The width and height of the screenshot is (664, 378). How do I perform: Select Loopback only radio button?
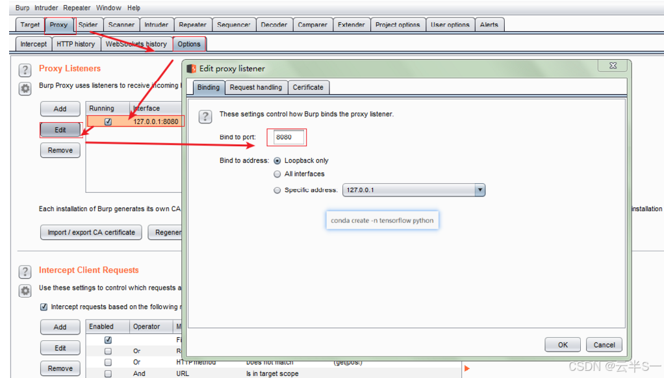point(277,161)
